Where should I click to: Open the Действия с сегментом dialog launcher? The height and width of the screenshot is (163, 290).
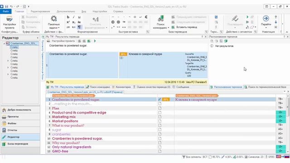(256, 32)
